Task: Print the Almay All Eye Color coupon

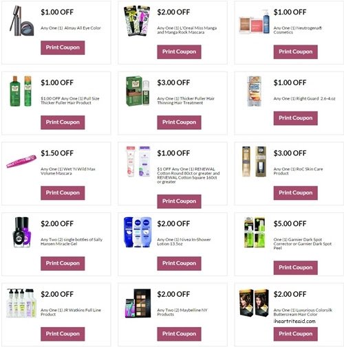Action: point(63,47)
